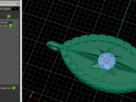136x102 pixels.
Task: Click the Material label button
Action: click(6, 88)
